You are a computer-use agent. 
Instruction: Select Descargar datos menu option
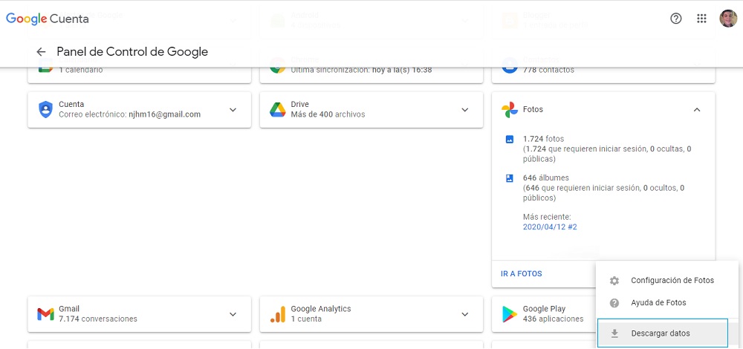coord(660,333)
